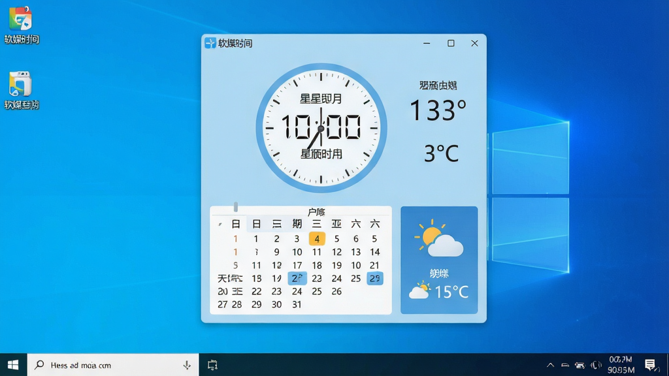The height and width of the screenshot is (376, 669).
Task: Select date 31 in the calendar
Action: click(x=297, y=305)
